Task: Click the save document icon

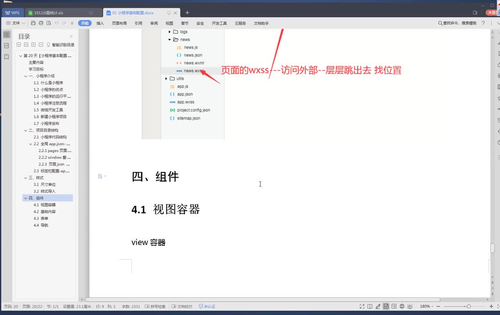Action: point(33,23)
